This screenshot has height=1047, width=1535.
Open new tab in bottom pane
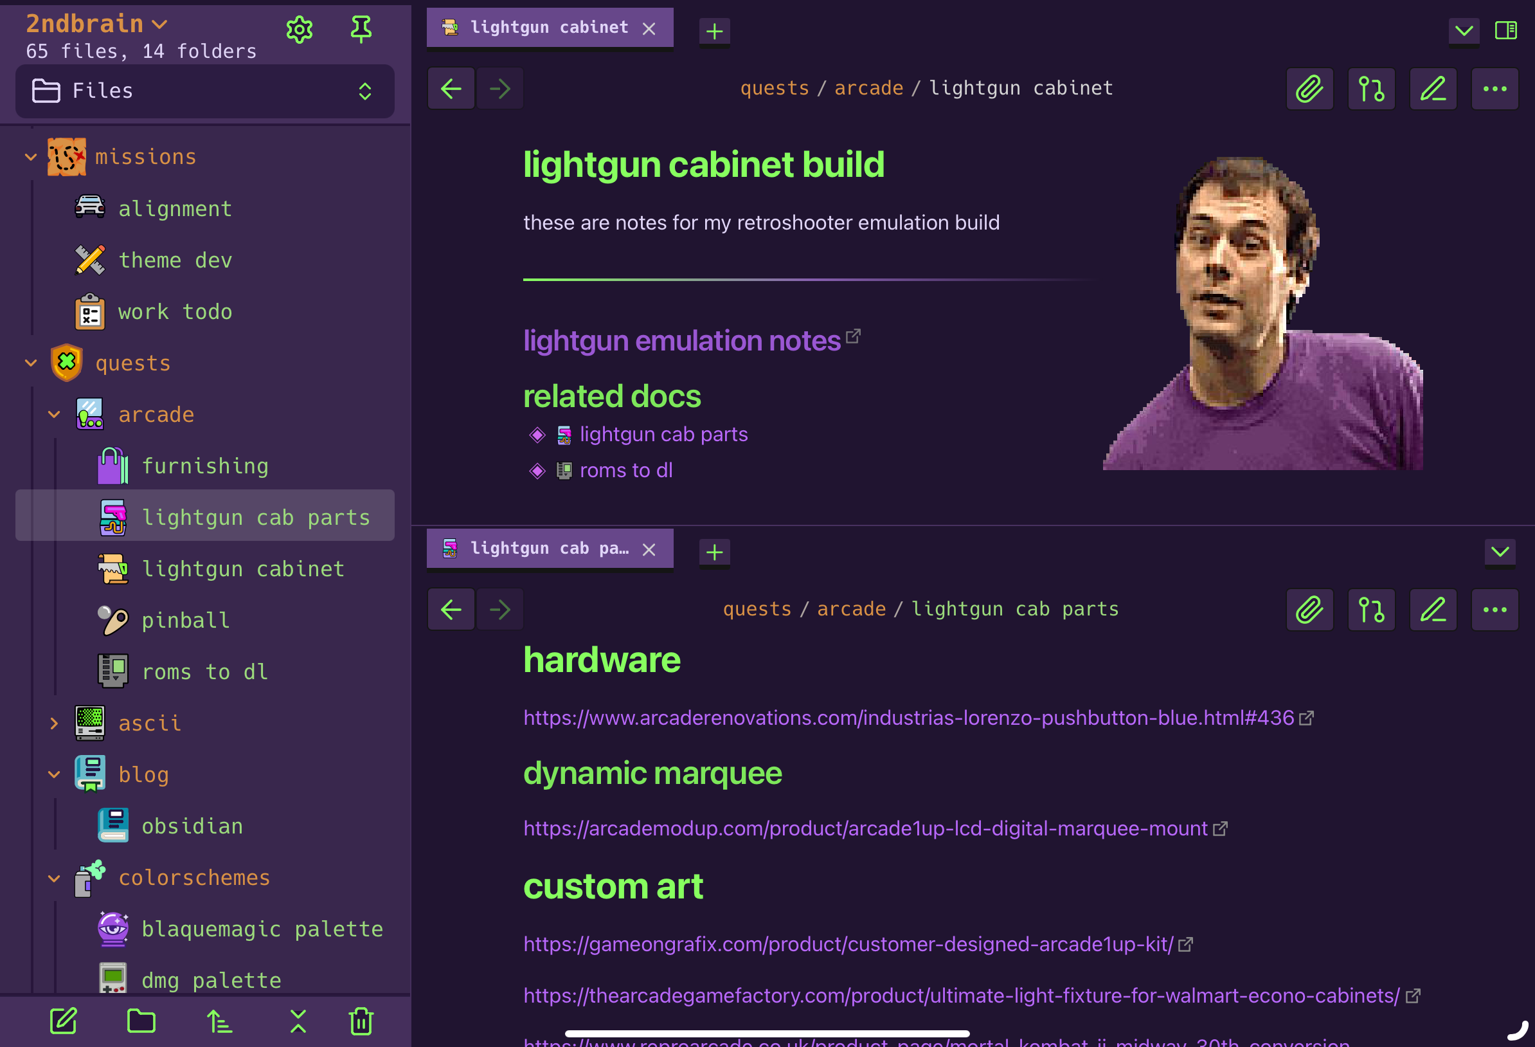pyautogui.click(x=714, y=551)
